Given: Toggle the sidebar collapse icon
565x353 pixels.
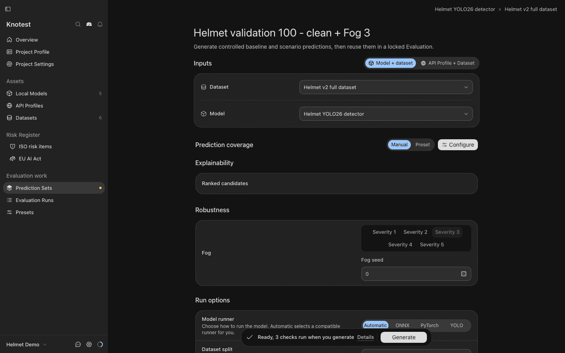Looking at the screenshot, I should tap(8, 9).
